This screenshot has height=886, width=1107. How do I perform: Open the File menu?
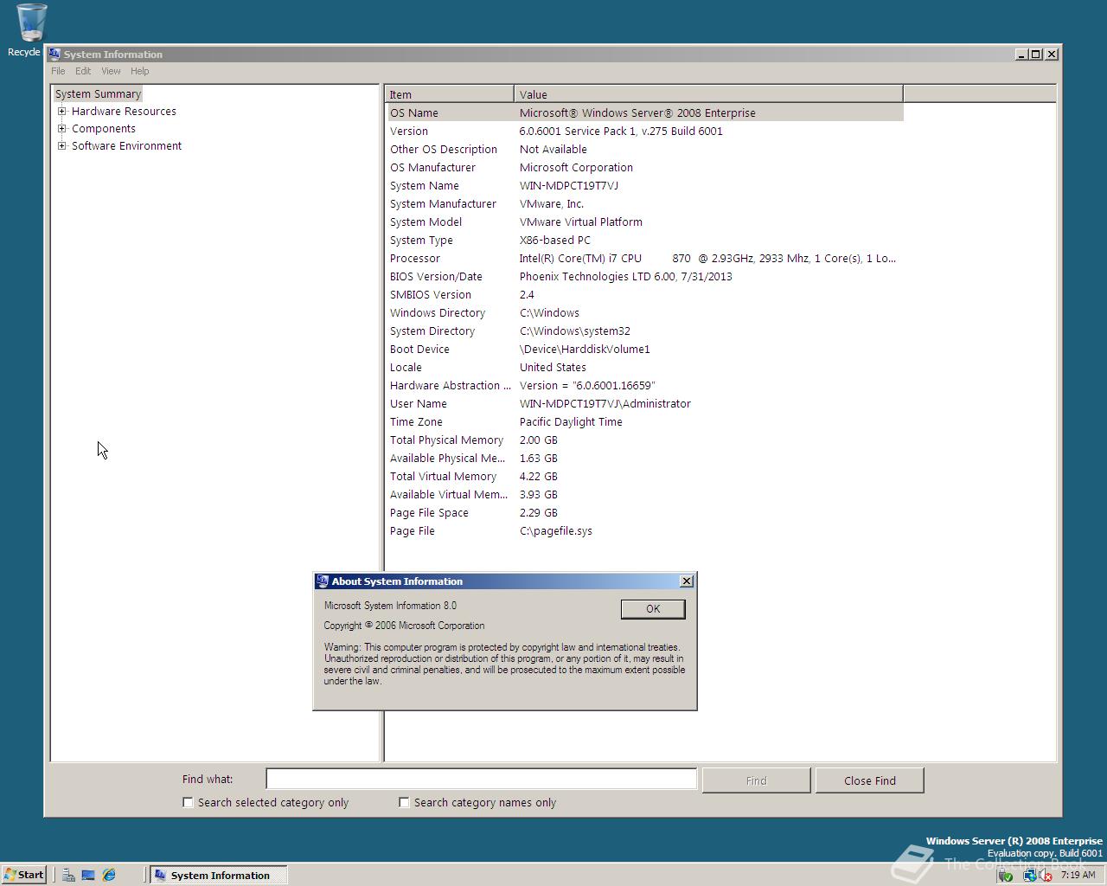58,71
